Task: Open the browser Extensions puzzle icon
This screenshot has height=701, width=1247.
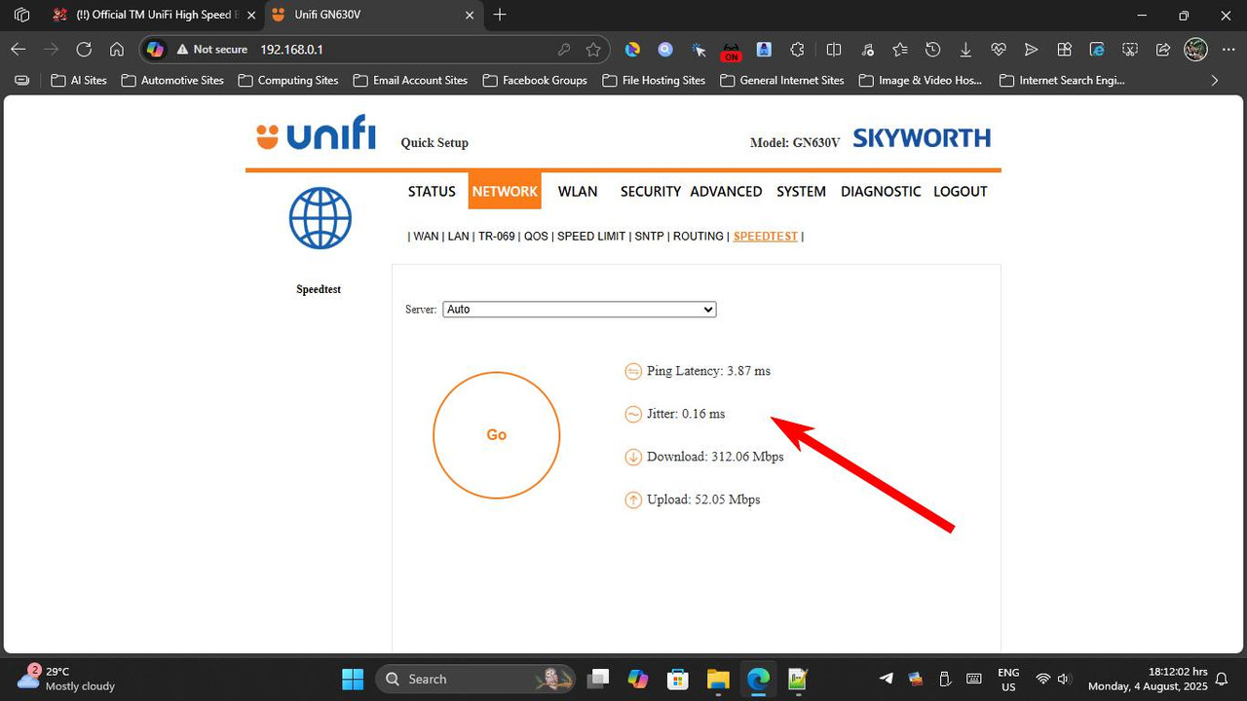Action: tap(798, 49)
